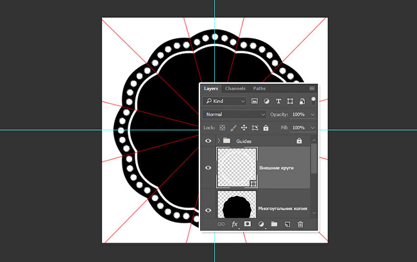Image resolution: width=417 pixels, height=262 pixels.
Task: Filter layers by pixel layers icon
Action: [255, 101]
